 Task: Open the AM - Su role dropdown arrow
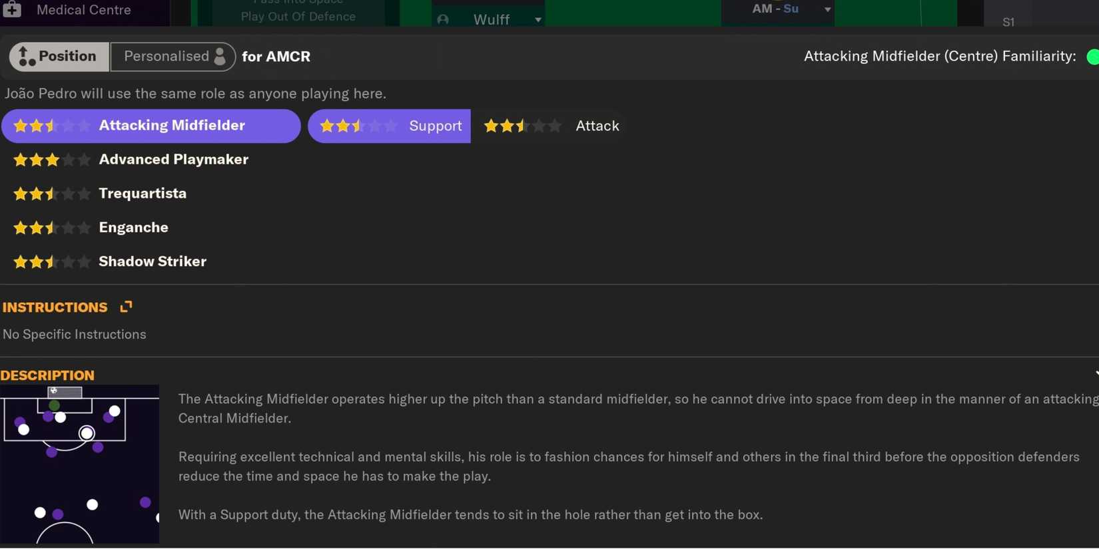(827, 9)
